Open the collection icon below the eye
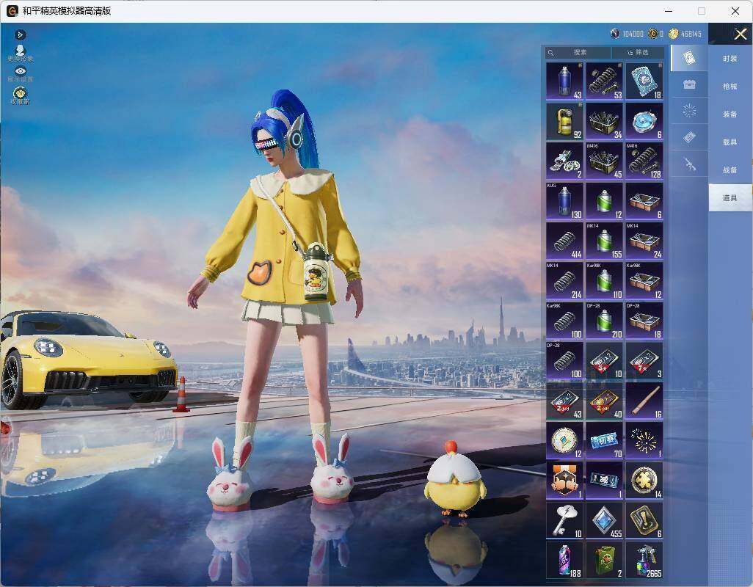This screenshot has height=587, width=753. 20,95
